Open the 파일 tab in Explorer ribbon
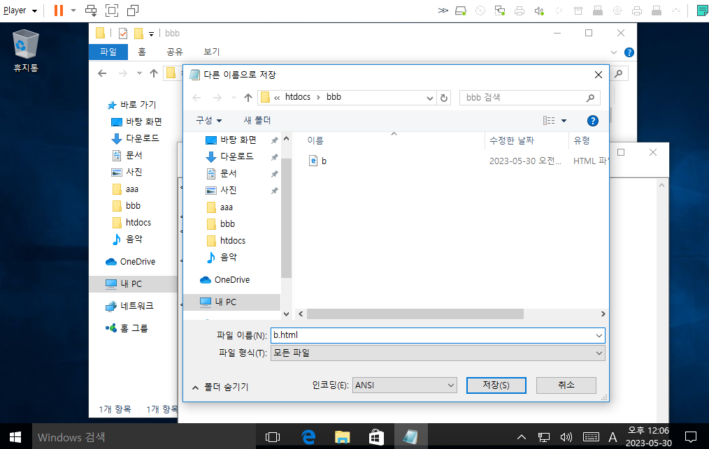The image size is (709, 449). click(x=108, y=52)
